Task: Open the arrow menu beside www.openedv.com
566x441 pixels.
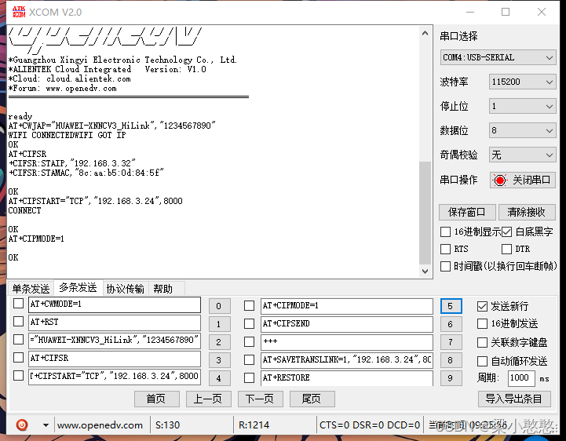Action: click(46, 425)
